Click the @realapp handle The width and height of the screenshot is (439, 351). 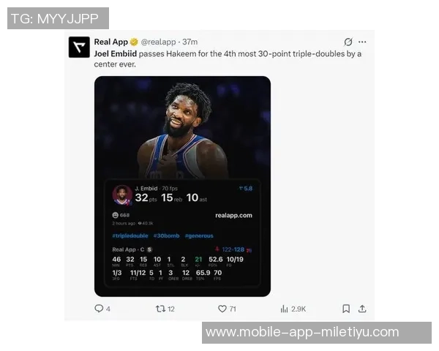[x=158, y=42]
